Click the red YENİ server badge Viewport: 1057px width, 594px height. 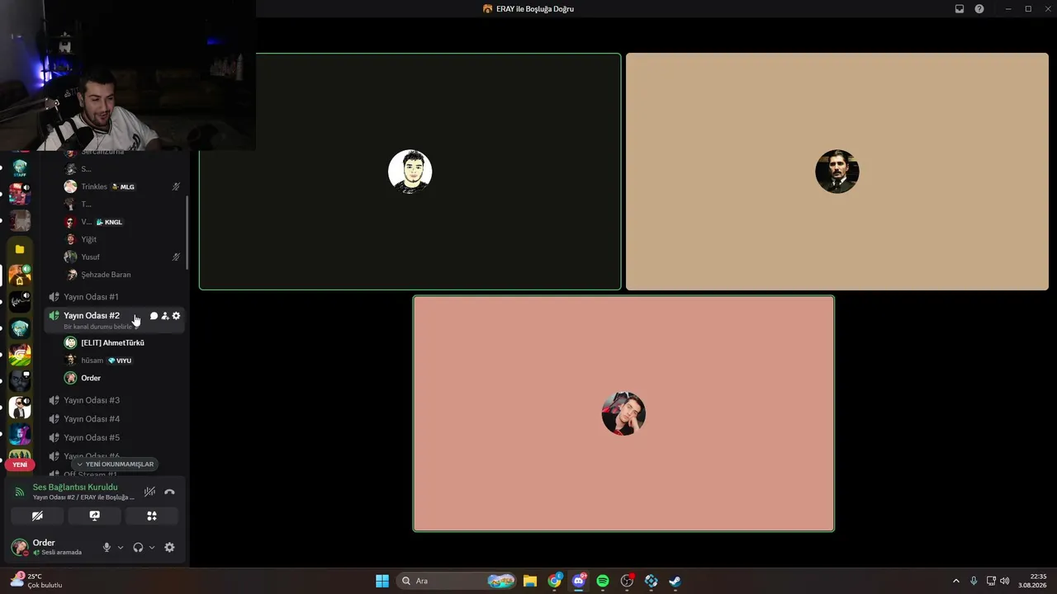coord(20,464)
